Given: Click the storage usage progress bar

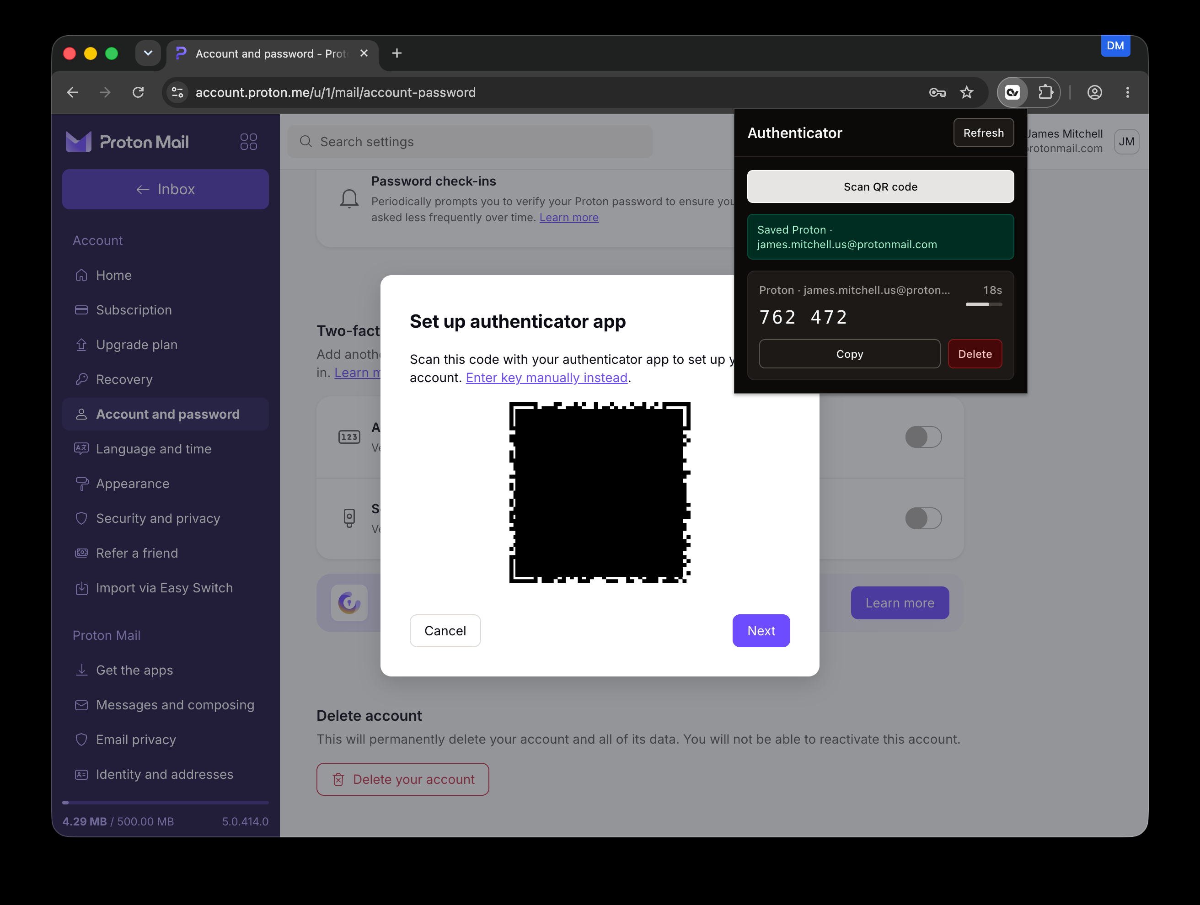Looking at the screenshot, I should pyautogui.click(x=166, y=802).
